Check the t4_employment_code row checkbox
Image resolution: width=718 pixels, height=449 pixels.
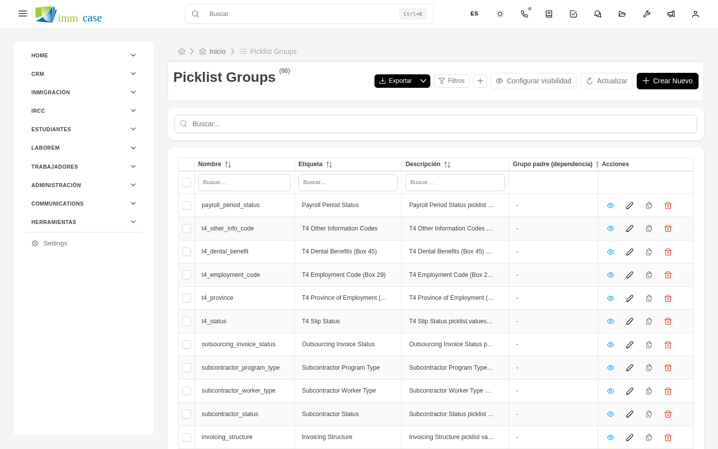click(x=186, y=275)
